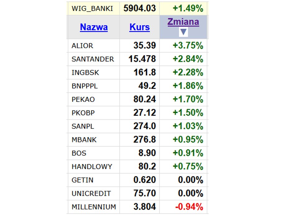Click SANPL price 274.0
The width and height of the screenshot is (286, 215).
145,126
